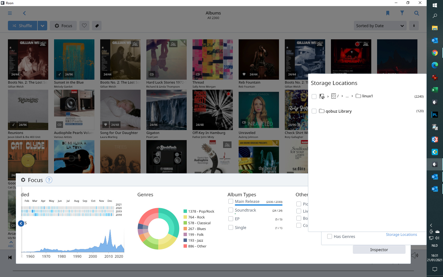
Task: Open Song for Our Daughter album
Action: point(120,110)
